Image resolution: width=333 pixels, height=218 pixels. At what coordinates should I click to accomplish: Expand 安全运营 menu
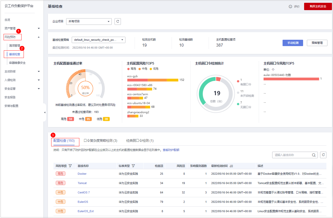point(39,89)
